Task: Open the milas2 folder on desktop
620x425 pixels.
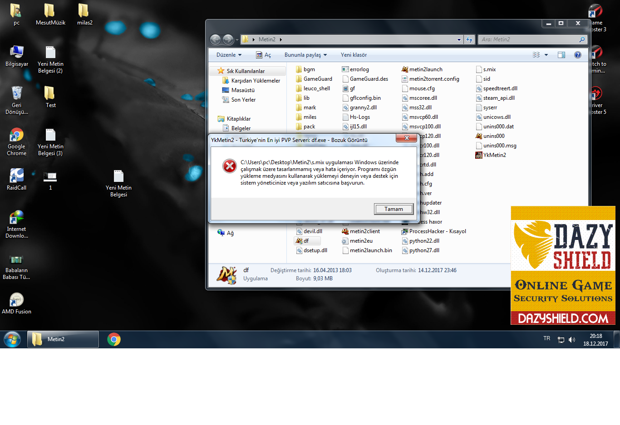Action: tap(84, 15)
